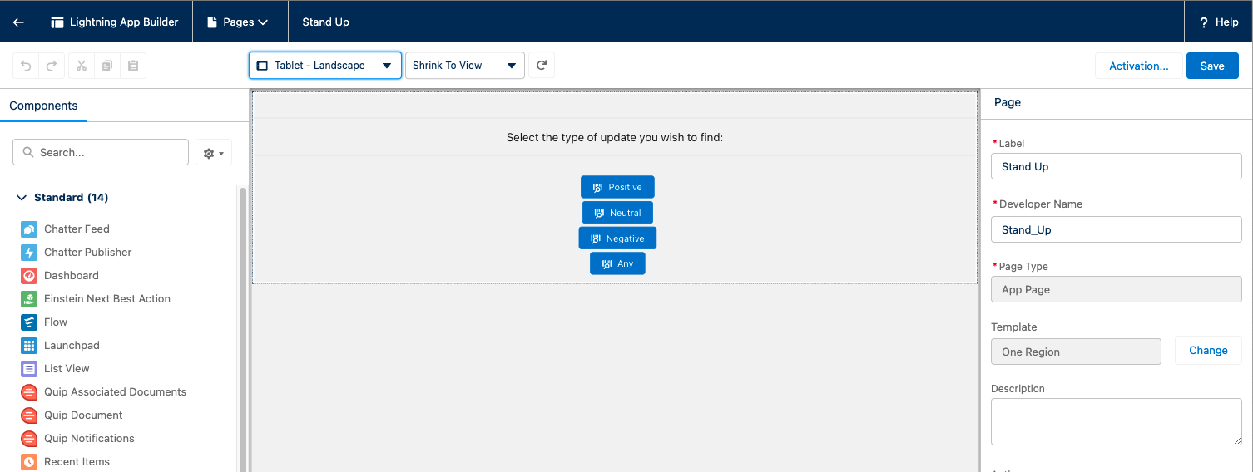Image resolution: width=1253 pixels, height=472 pixels.
Task: Click the Flow component icon
Action: [29, 322]
